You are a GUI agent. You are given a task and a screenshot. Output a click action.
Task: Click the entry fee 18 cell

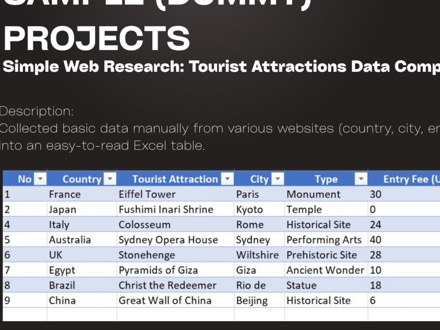(404, 285)
